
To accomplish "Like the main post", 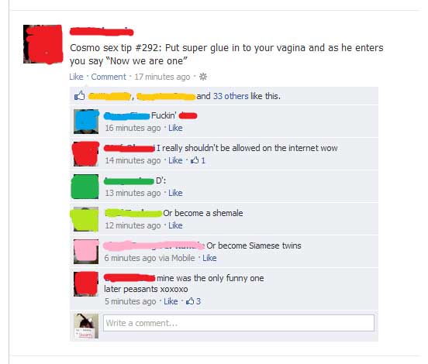I will 76,77.
